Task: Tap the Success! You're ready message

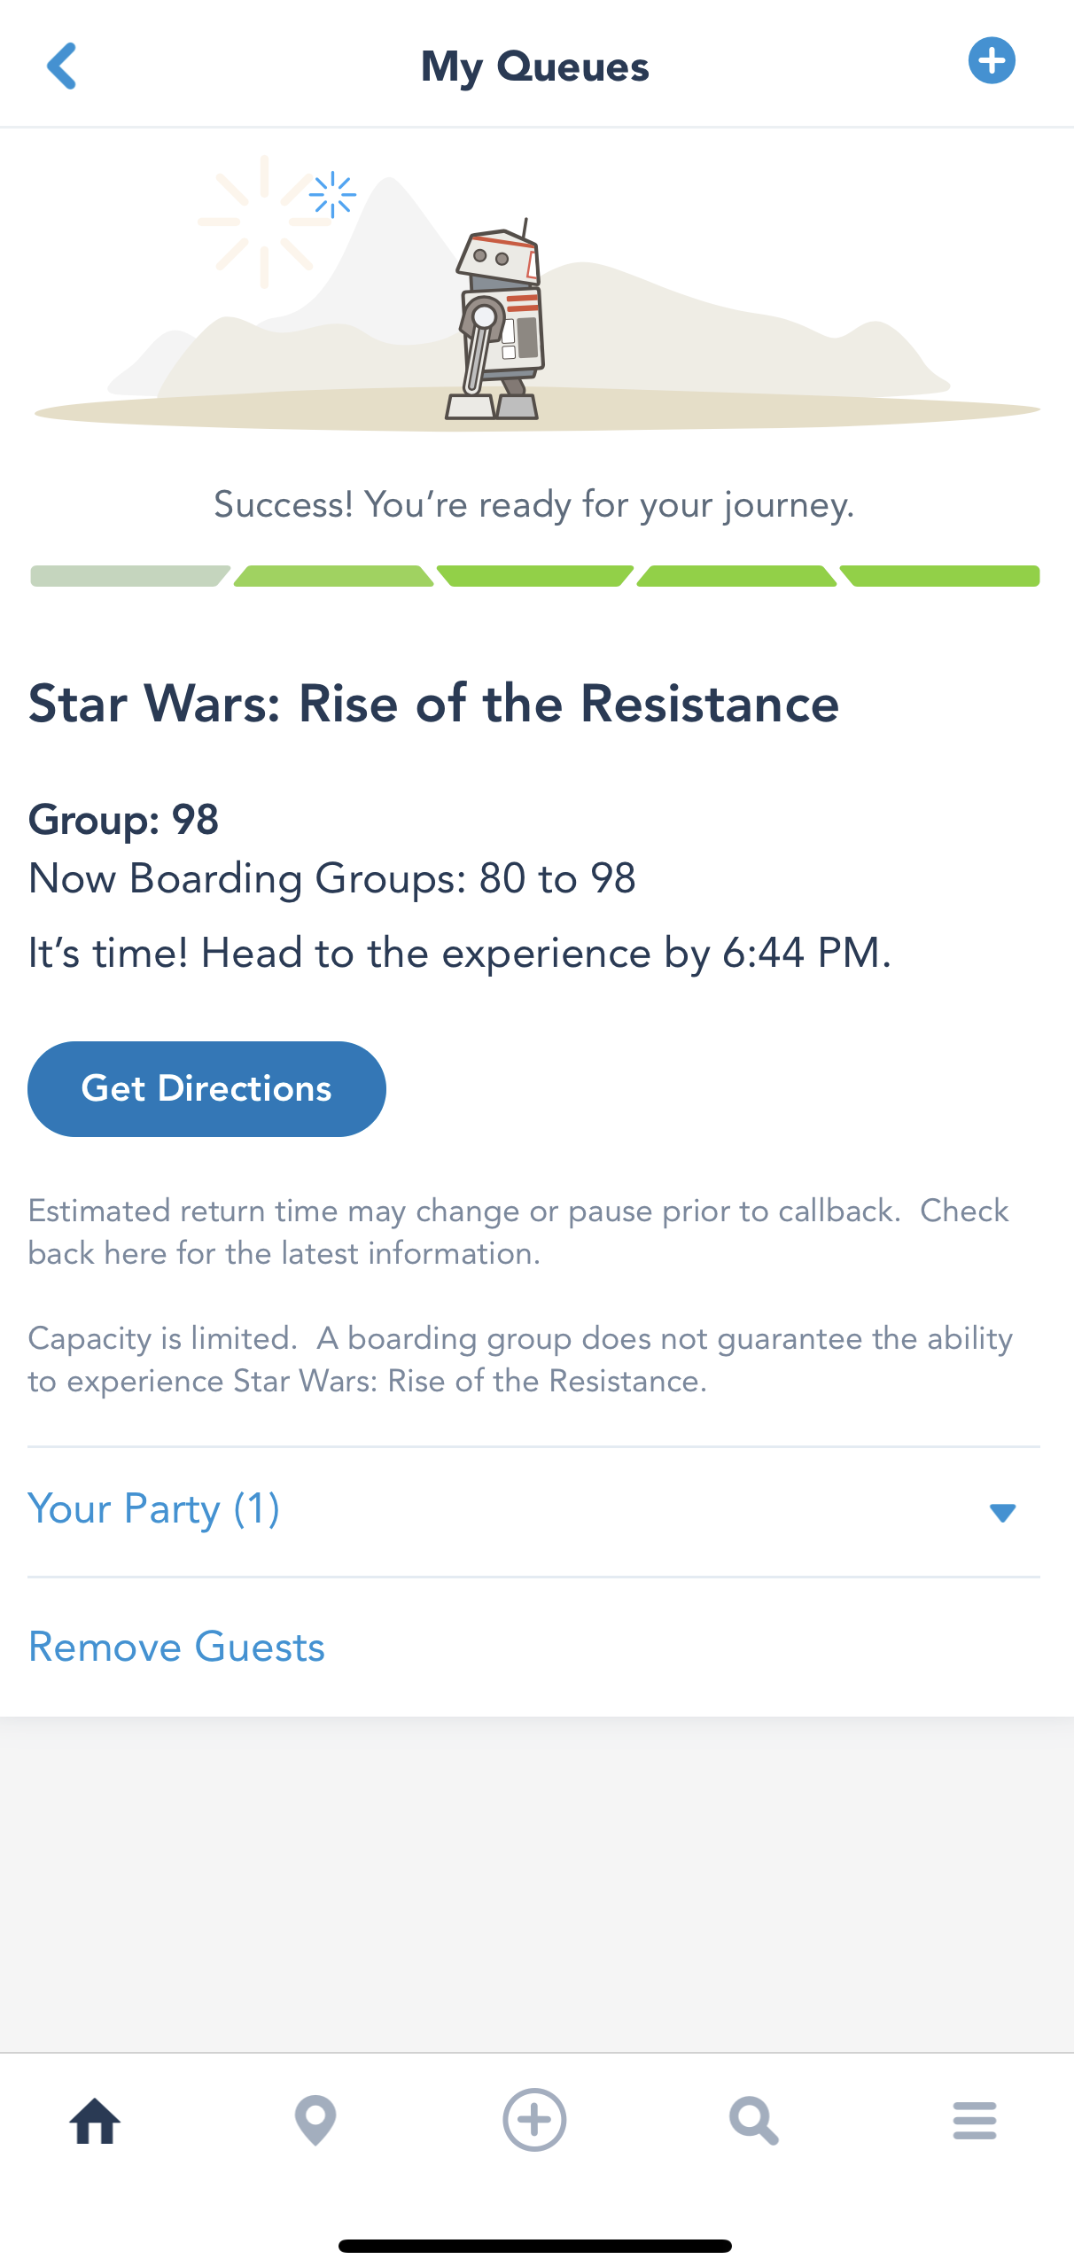Action: pyautogui.click(x=534, y=504)
